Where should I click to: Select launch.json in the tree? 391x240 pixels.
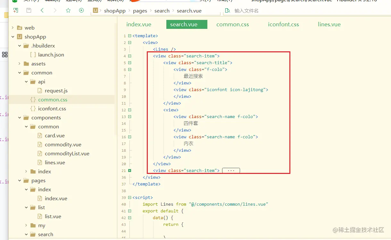click(x=51, y=55)
